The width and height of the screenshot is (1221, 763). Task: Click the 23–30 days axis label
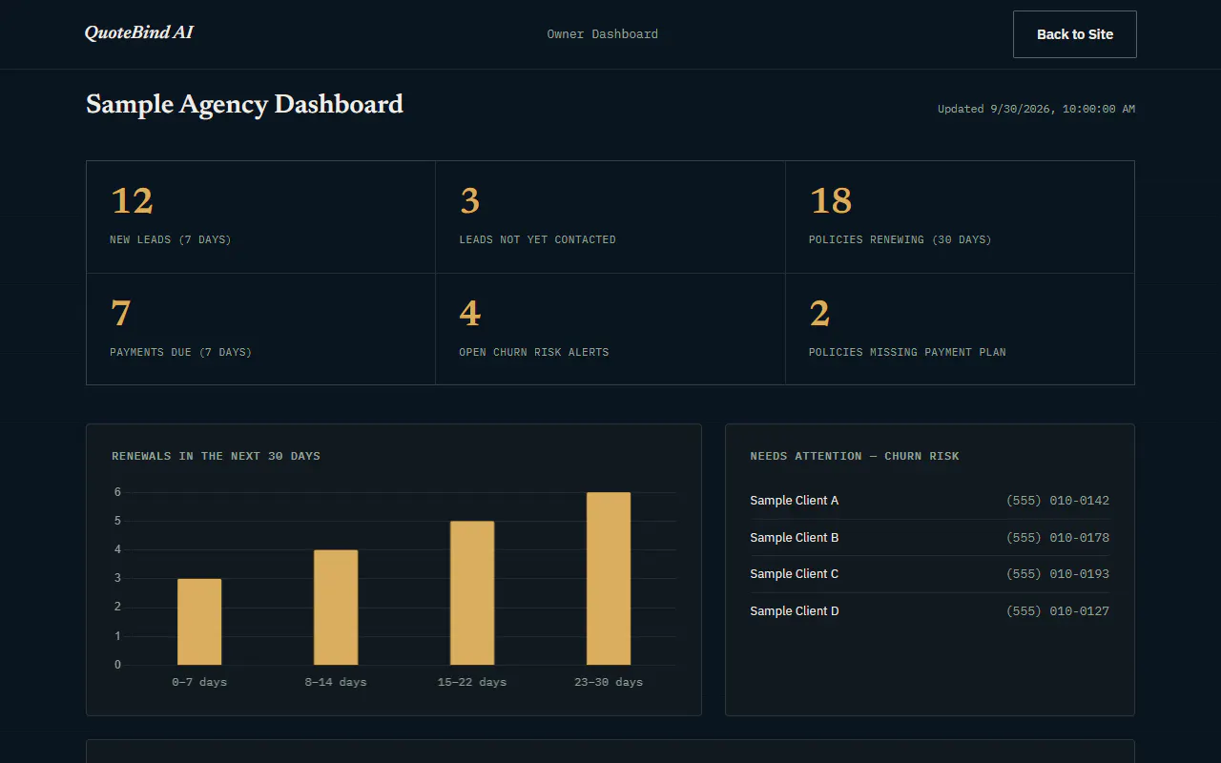point(609,682)
